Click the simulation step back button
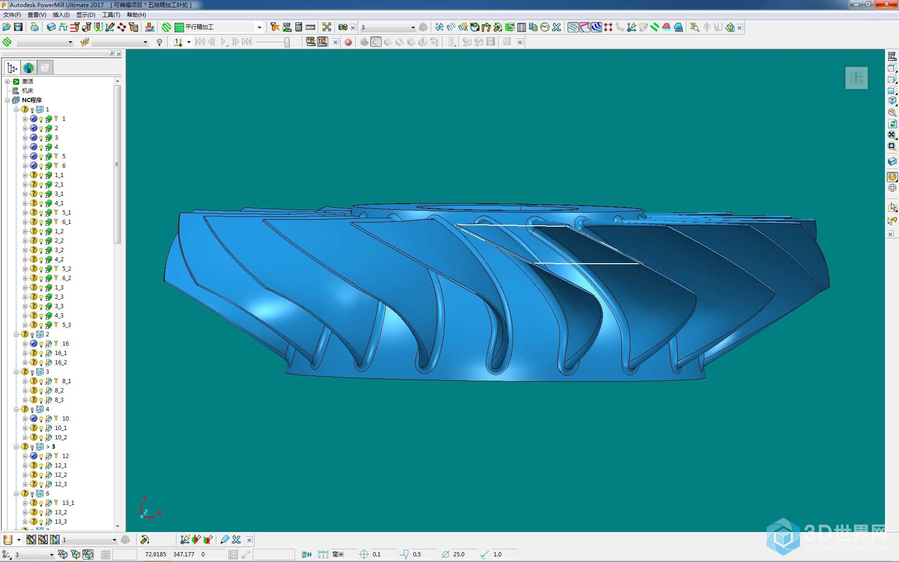Screen dimensions: 899x562 212,42
